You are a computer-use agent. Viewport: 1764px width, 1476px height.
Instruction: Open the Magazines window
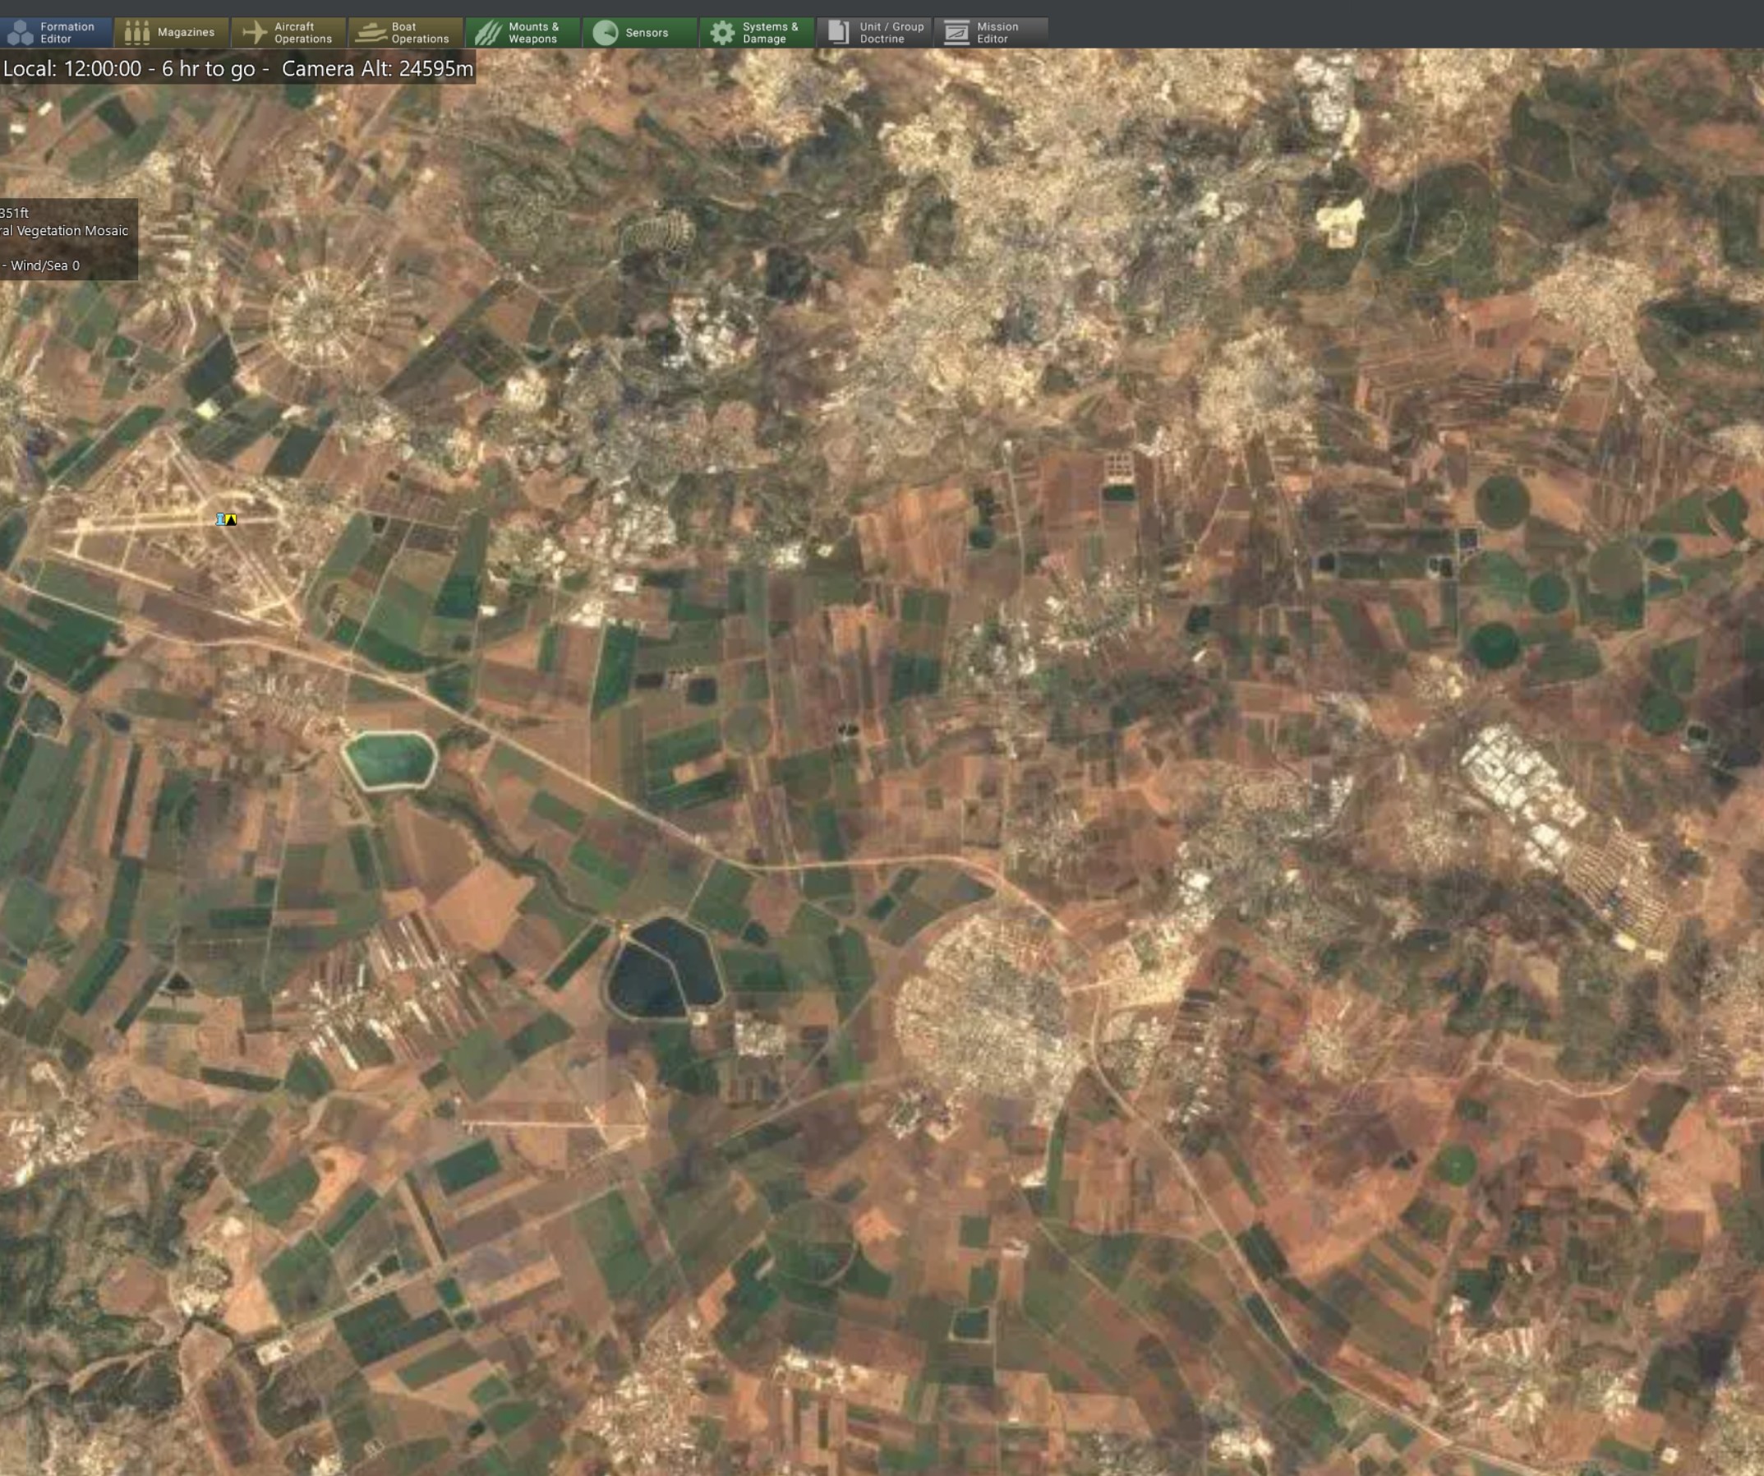pos(172,33)
